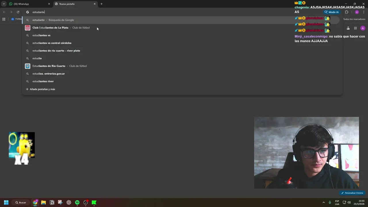This screenshot has width=368, height=207.
Task: Click the x4 combo sticker image
Action: 22,148
